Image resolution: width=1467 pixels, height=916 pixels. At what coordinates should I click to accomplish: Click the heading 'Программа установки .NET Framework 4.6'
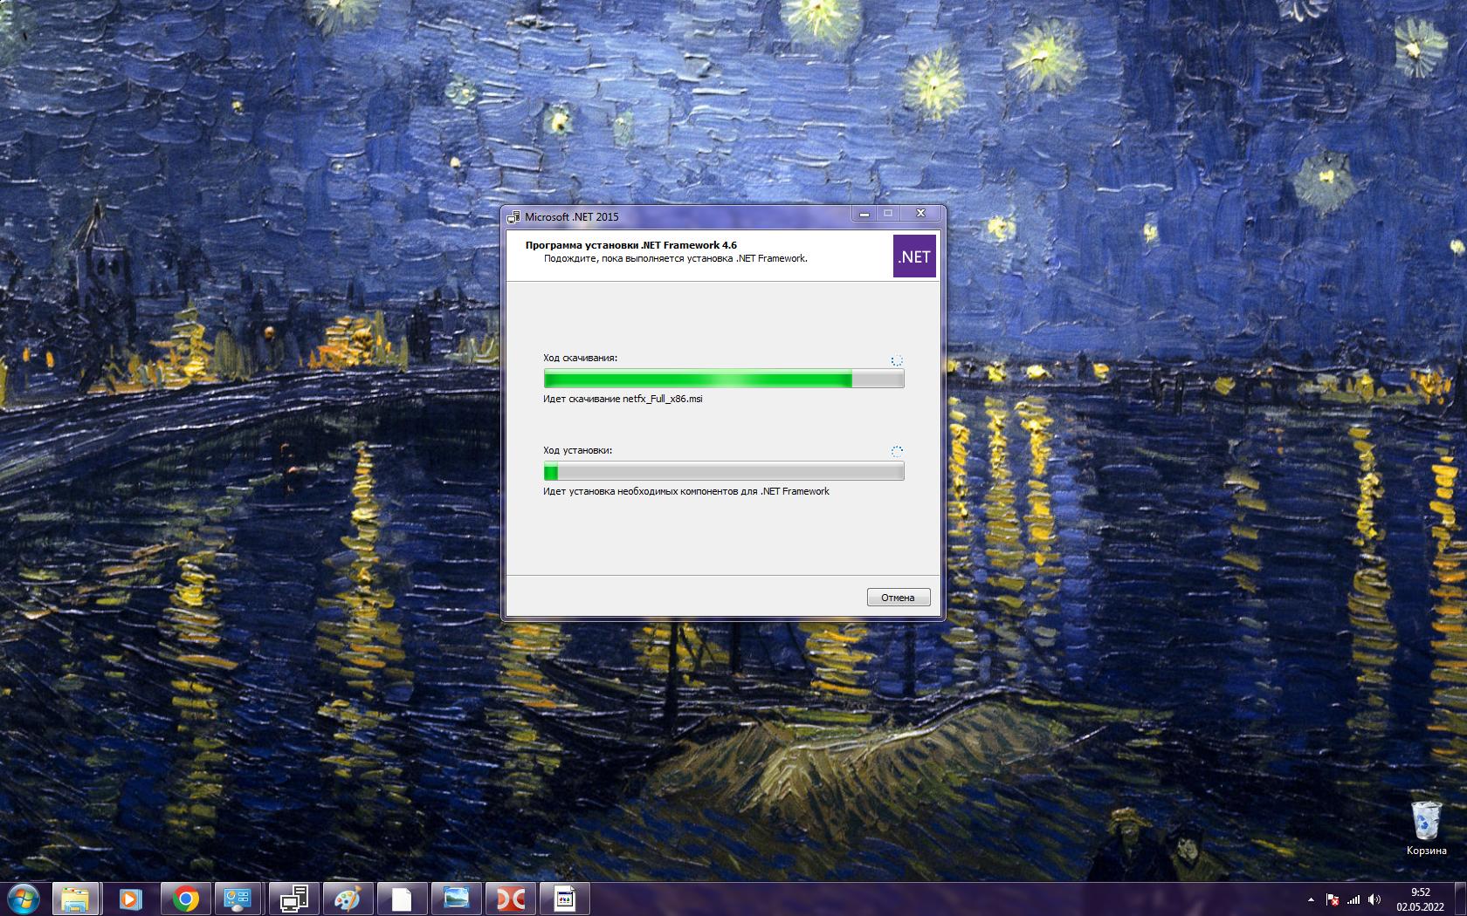click(630, 245)
